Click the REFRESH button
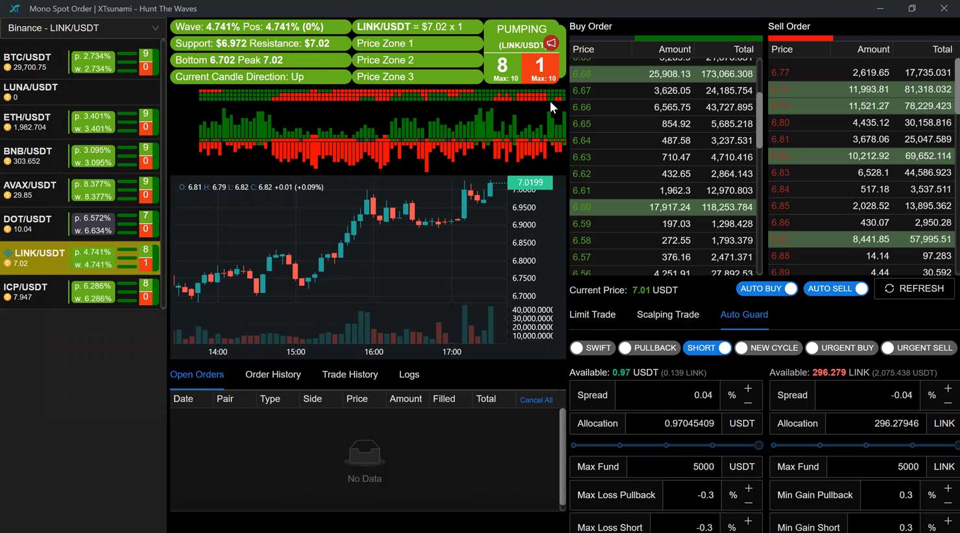Screen dimensions: 960x533 [x=915, y=289]
